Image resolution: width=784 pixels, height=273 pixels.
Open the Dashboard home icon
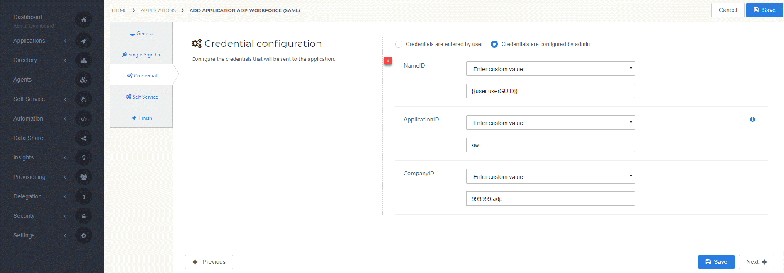[84, 20]
